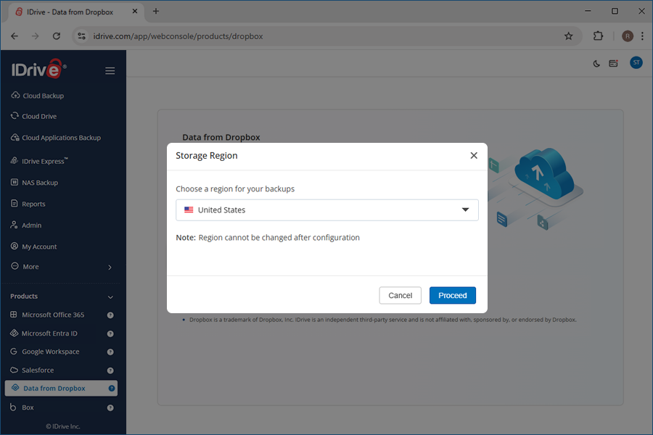This screenshot has width=653, height=435.
Task: Reload the IDrive page
Action: click(57, 36)
